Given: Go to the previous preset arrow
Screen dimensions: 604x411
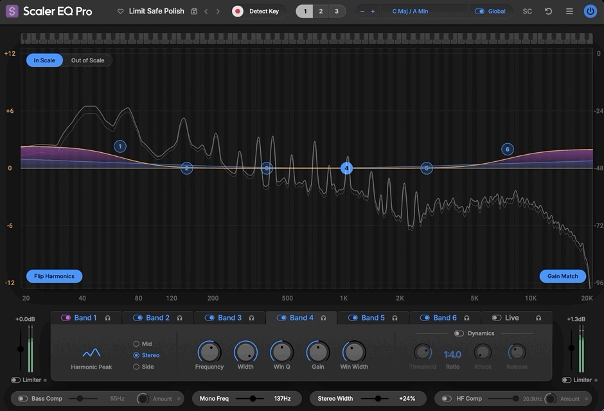Looking at the screenshot, I should point(206,12).
